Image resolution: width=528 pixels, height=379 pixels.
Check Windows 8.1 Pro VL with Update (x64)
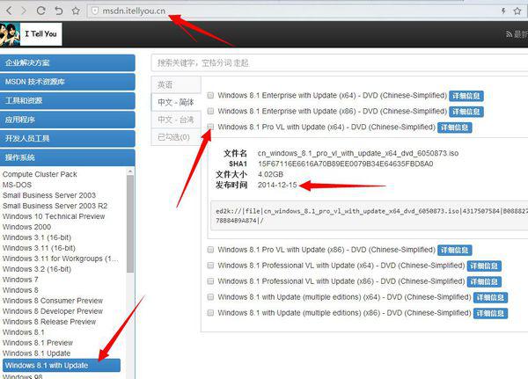(210, 127)
